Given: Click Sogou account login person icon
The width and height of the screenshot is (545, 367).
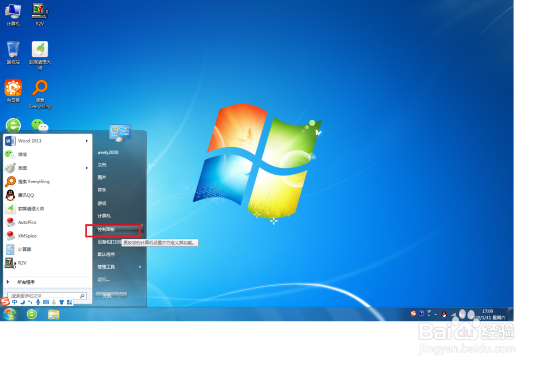Looking at the screenshot, I should [54, 302].
